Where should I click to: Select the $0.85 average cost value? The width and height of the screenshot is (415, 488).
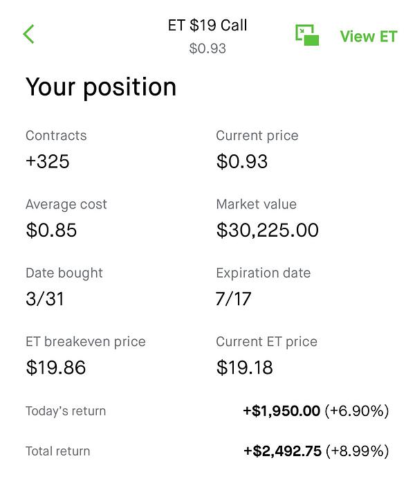click(51, 231)
